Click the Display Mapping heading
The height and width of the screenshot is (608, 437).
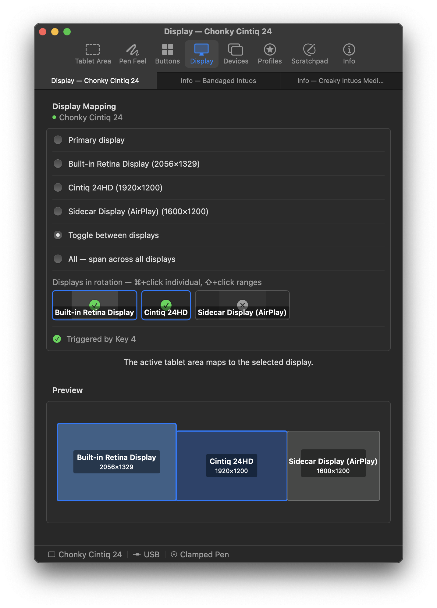pyautogui.click(x=84, y=107)
